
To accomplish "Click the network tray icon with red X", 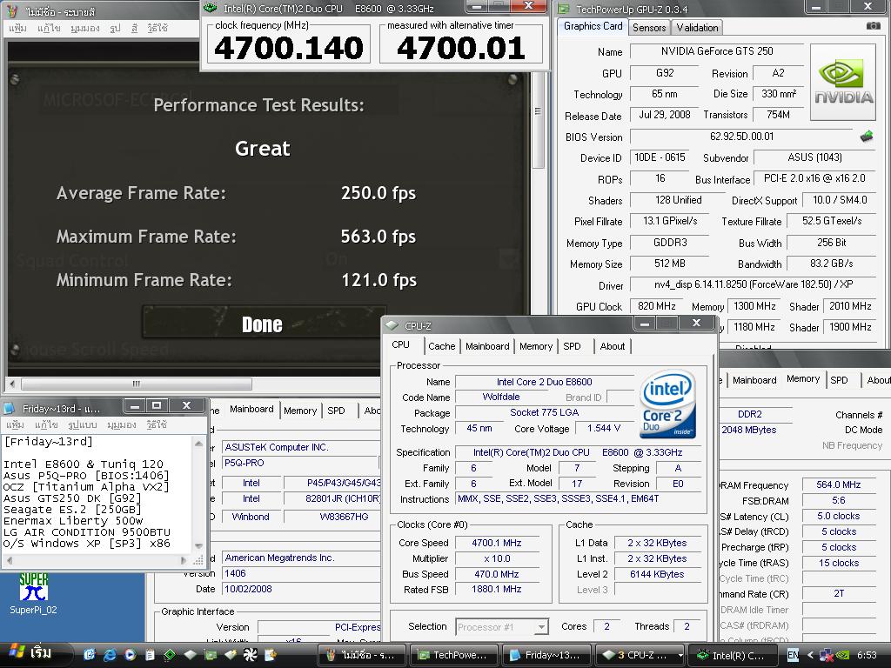I will pyautogui.click(x=826, y=655).
